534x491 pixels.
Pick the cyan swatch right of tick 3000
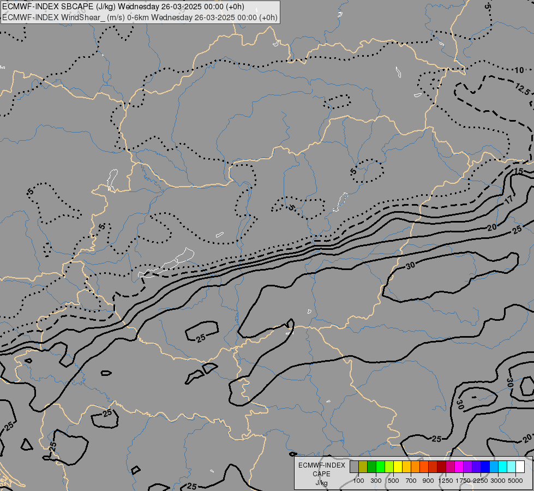tap(503, 466)
